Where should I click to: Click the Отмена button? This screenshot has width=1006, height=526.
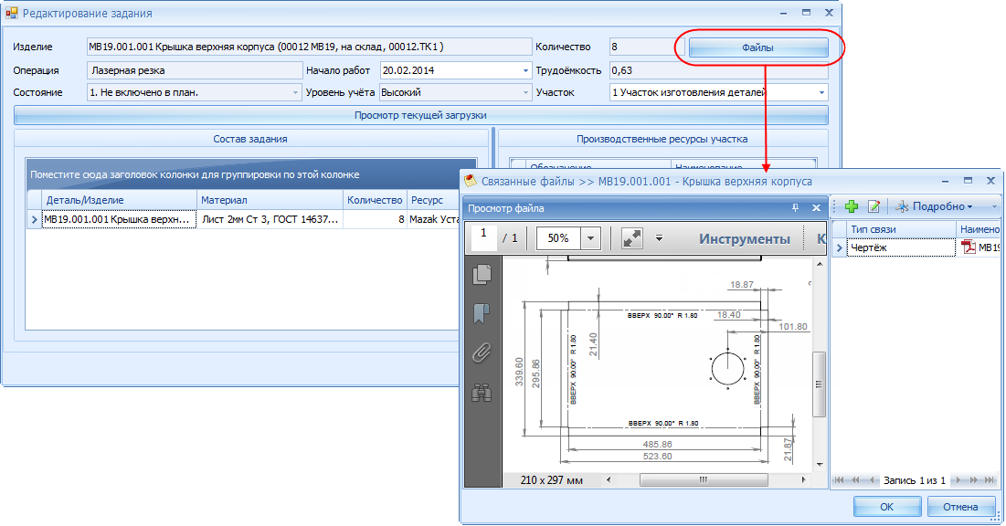(959, 507)
